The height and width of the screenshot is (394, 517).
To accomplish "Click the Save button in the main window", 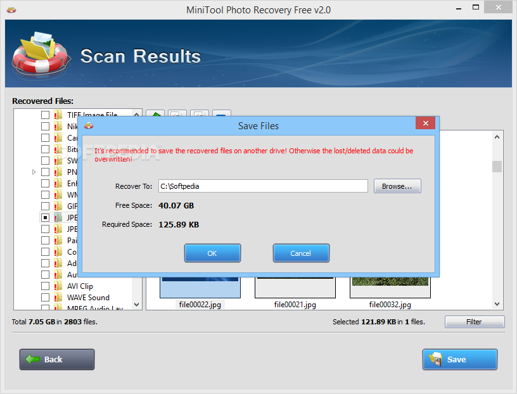I will (459, 359).
